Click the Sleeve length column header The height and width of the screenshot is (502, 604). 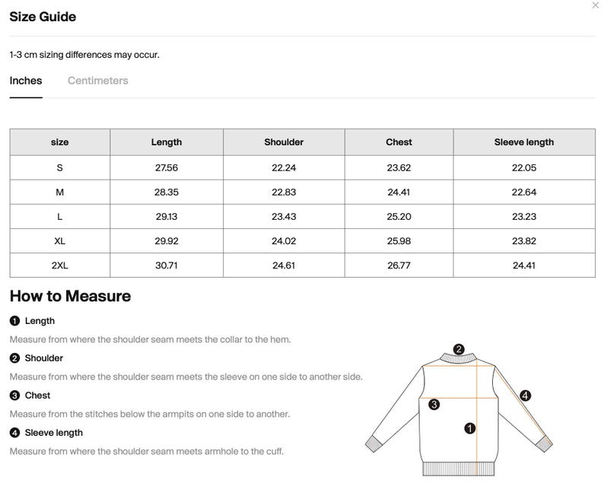pos(524,142)
